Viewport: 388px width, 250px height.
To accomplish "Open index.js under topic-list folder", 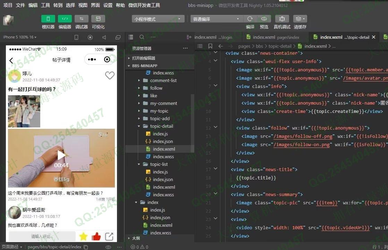I will tap(160, 172).
